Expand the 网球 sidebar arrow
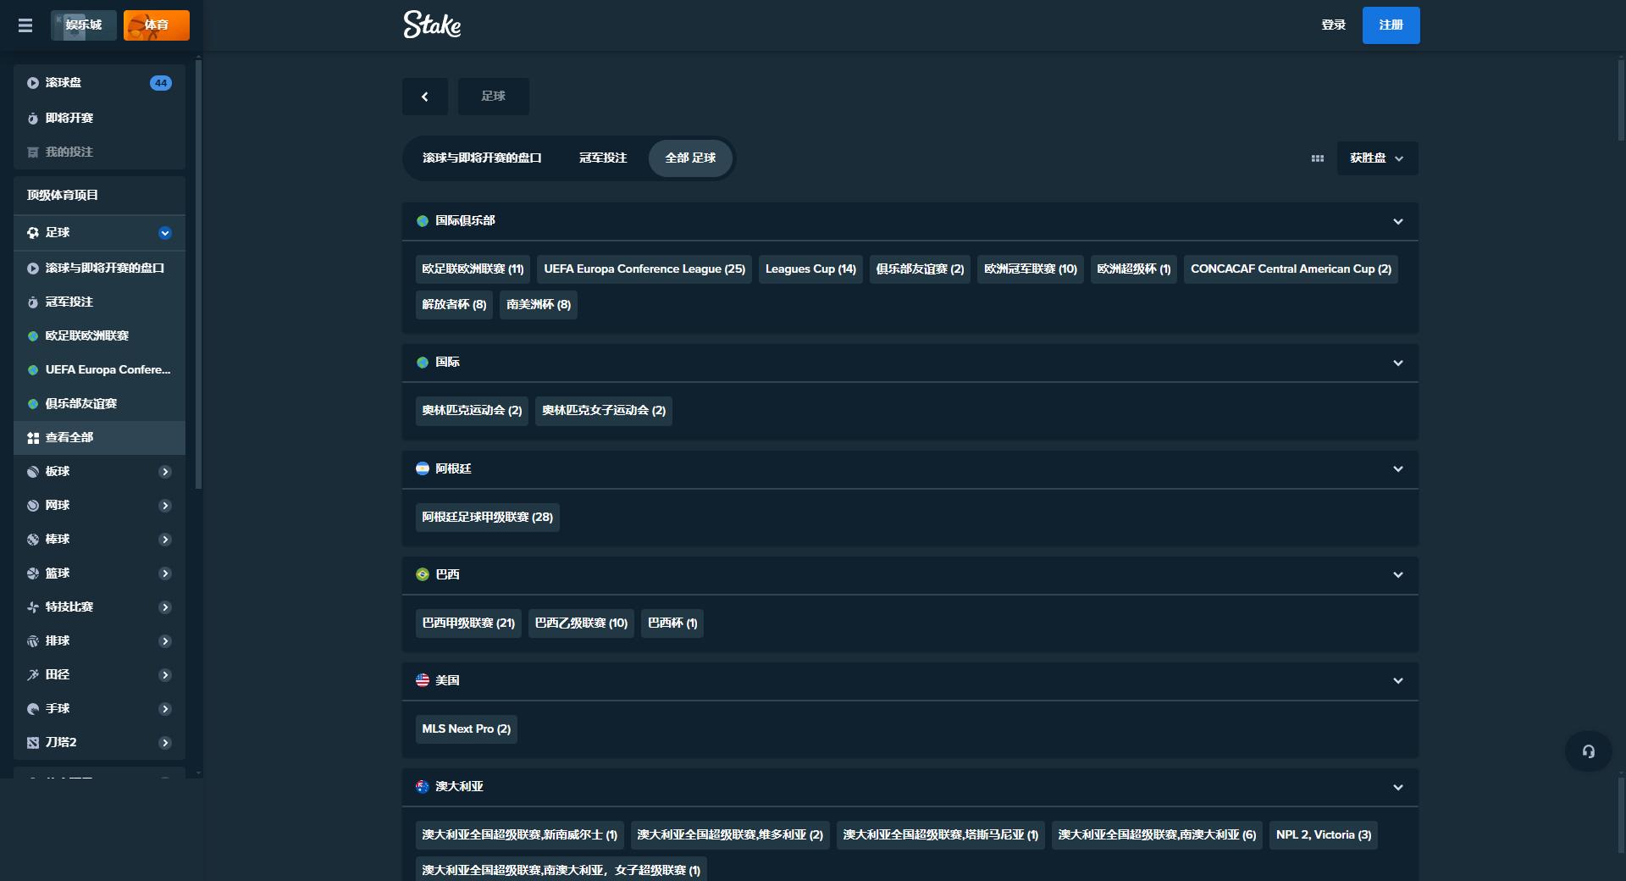Viewport: 1626px width, 881px height. [x=165, y=506]
